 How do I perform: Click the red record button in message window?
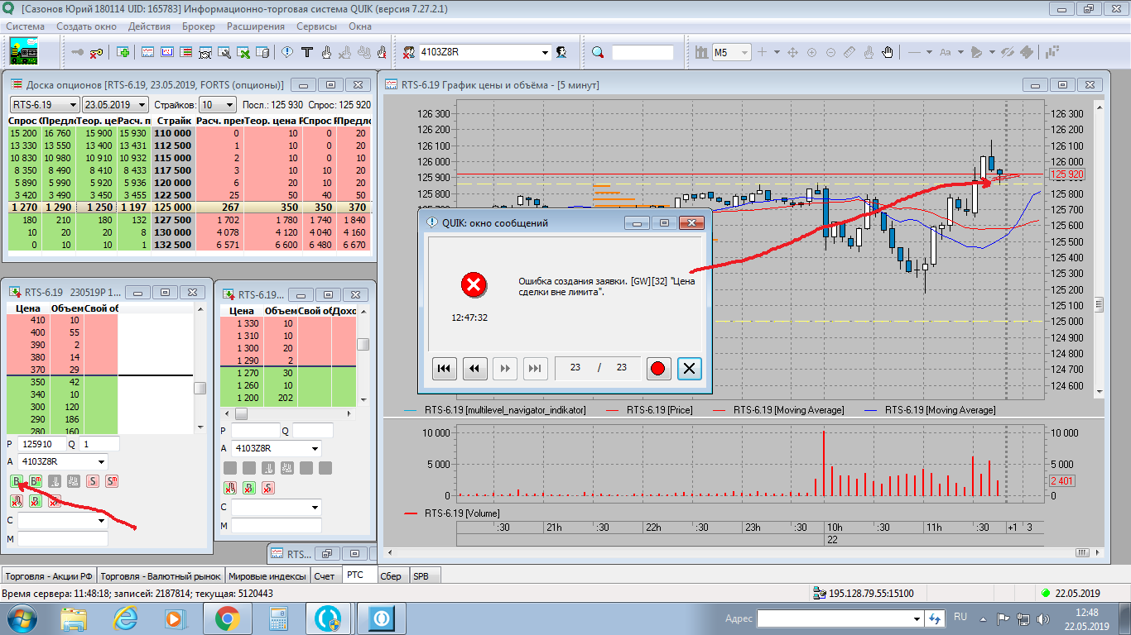coord(658,369)
